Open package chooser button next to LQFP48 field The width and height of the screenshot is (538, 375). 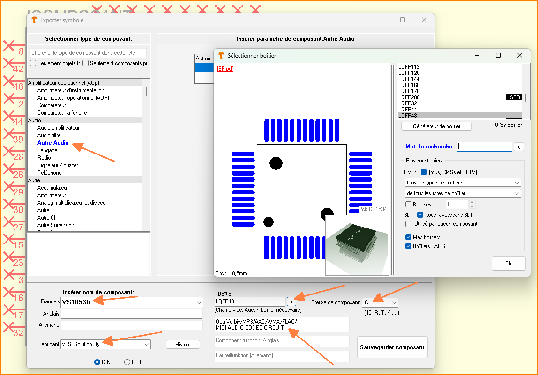coord(291,301)
